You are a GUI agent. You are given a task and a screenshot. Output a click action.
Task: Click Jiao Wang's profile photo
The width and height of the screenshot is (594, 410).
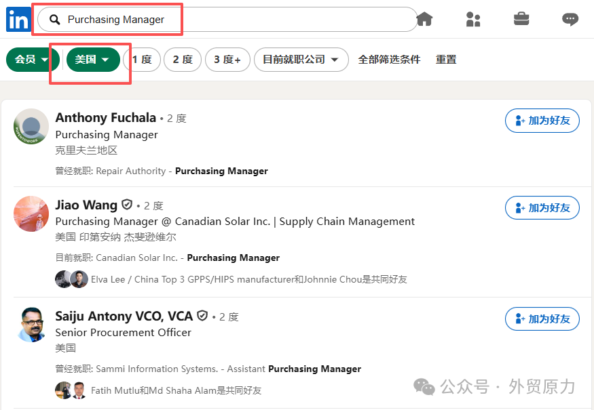tap(31, 213)
